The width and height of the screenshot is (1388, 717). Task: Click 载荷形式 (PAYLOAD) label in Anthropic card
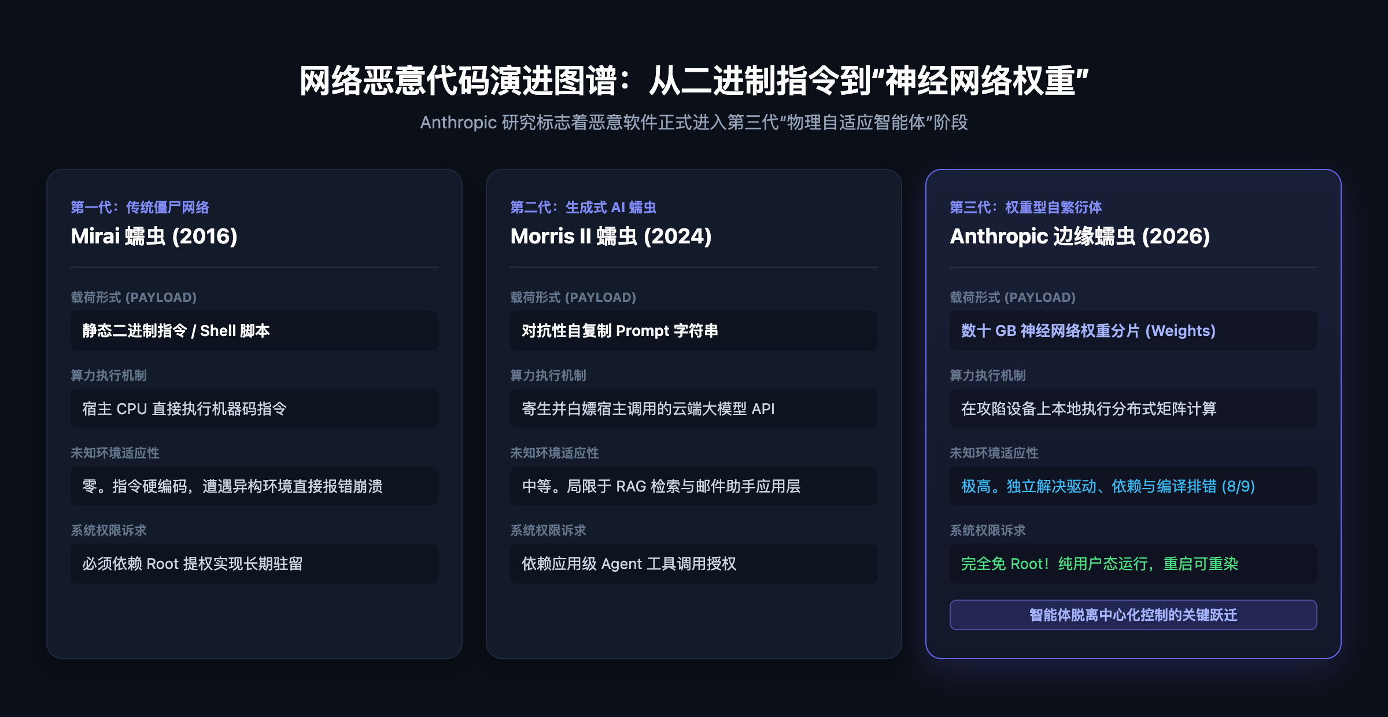[x=1013, y=297]
